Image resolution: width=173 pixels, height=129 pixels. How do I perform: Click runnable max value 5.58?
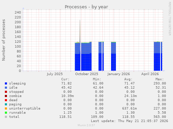162,113
